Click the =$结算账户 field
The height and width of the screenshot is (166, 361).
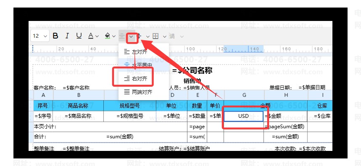point(197,149)
